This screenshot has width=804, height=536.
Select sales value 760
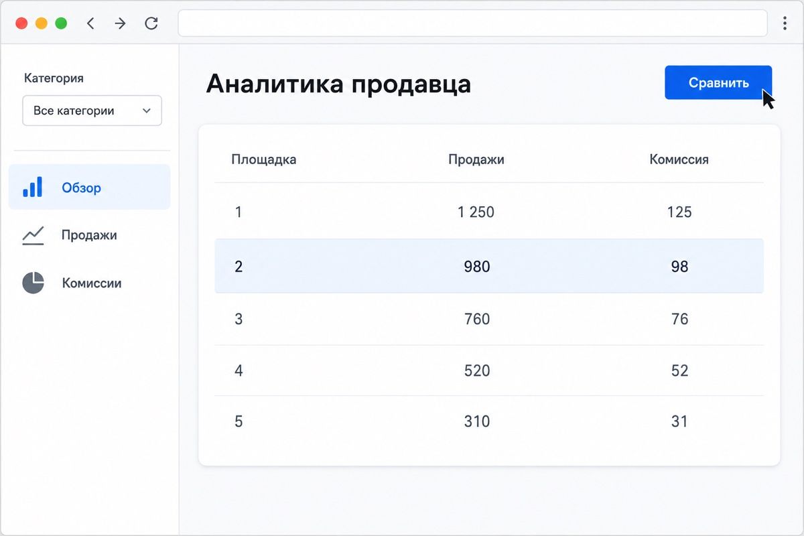click(477, 319)
